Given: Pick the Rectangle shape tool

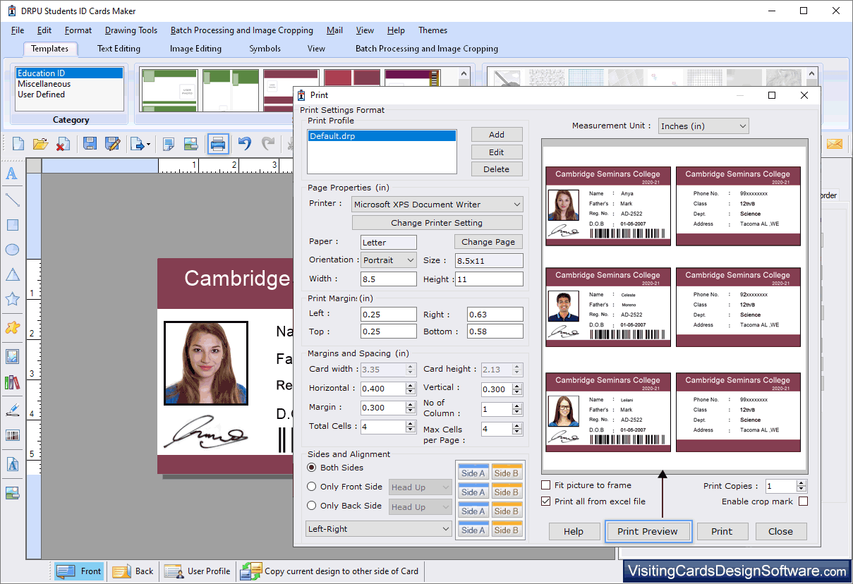Looking at the screenshot, I should 12,225.
